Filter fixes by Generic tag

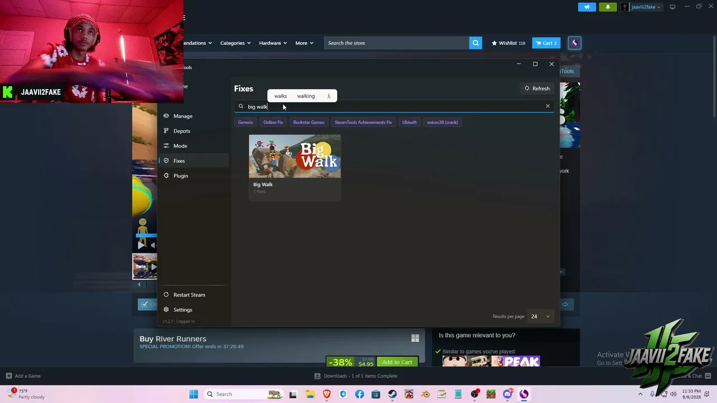coord(245,122)
